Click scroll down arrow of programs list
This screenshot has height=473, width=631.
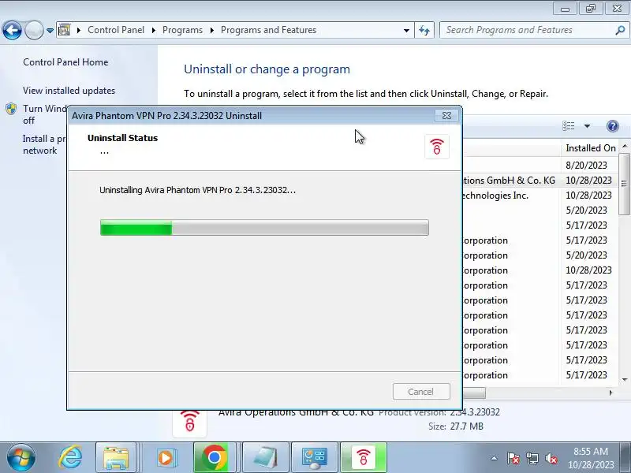pos(625,379)
